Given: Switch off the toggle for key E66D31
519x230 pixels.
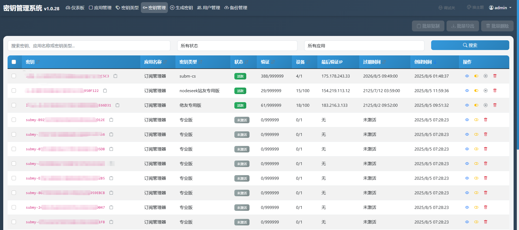Looking at the screenshot, I should pos(476,105).
